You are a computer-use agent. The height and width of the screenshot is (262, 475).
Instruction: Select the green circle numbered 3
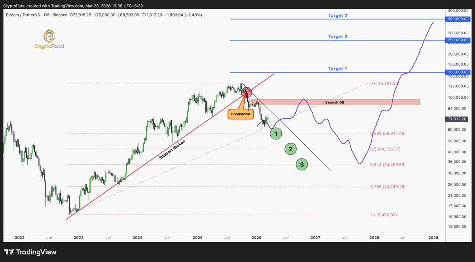pyautogui.click(x=302, y=165)
